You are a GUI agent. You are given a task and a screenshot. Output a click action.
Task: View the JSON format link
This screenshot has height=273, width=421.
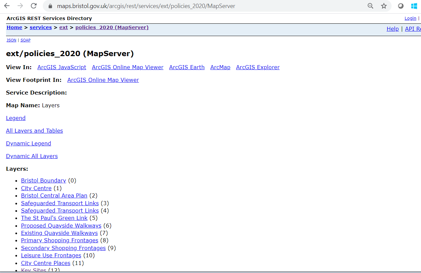(x=11, y=40)
